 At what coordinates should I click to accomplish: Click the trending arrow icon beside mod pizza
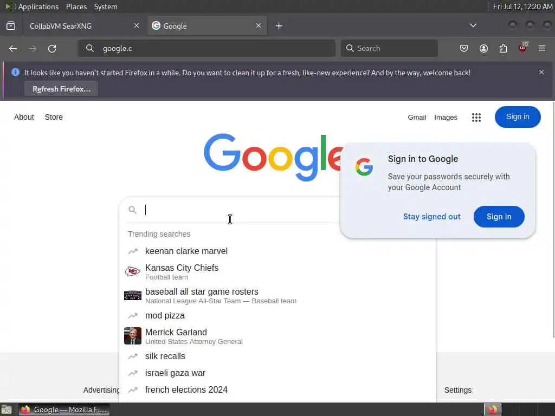133,316
